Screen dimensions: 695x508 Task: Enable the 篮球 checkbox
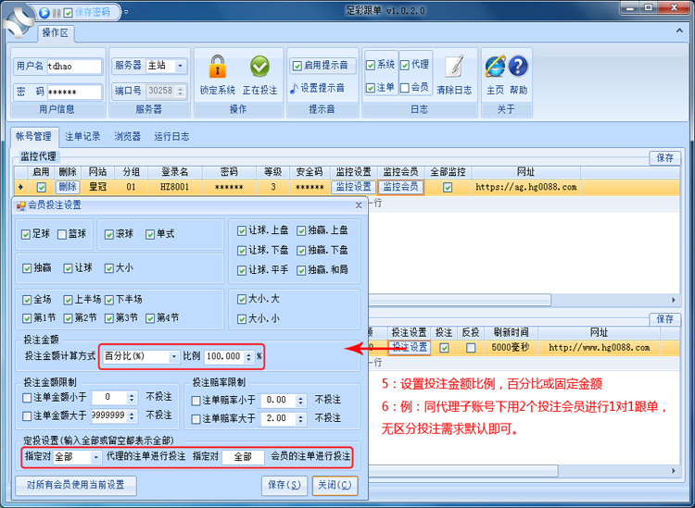(x=63, y=234)
